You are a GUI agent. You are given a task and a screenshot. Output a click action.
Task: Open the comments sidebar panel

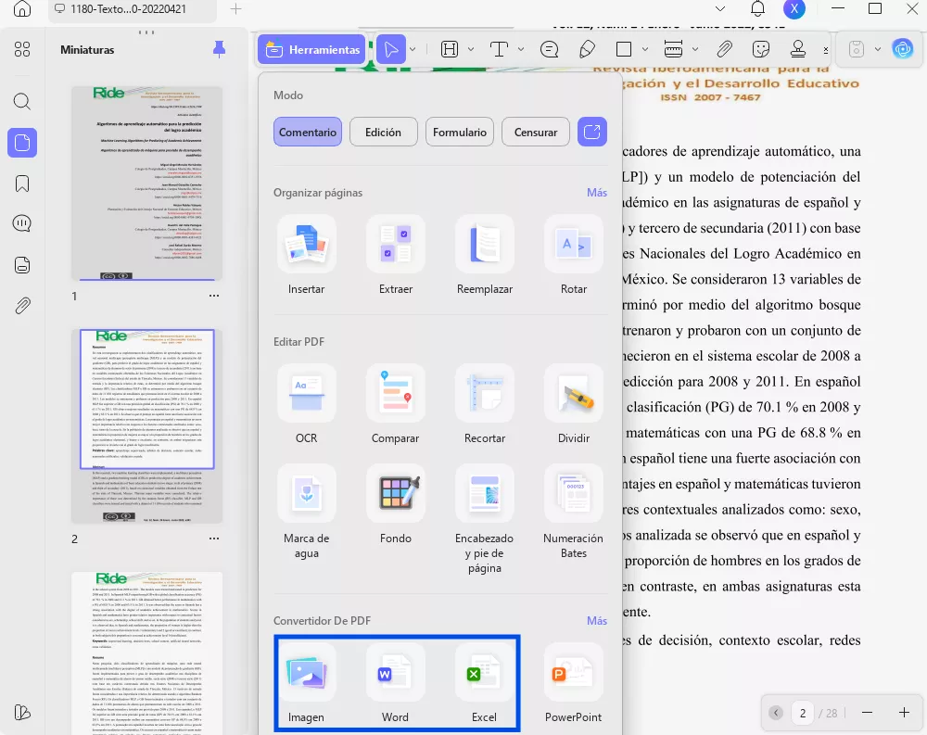coord(22,223)
